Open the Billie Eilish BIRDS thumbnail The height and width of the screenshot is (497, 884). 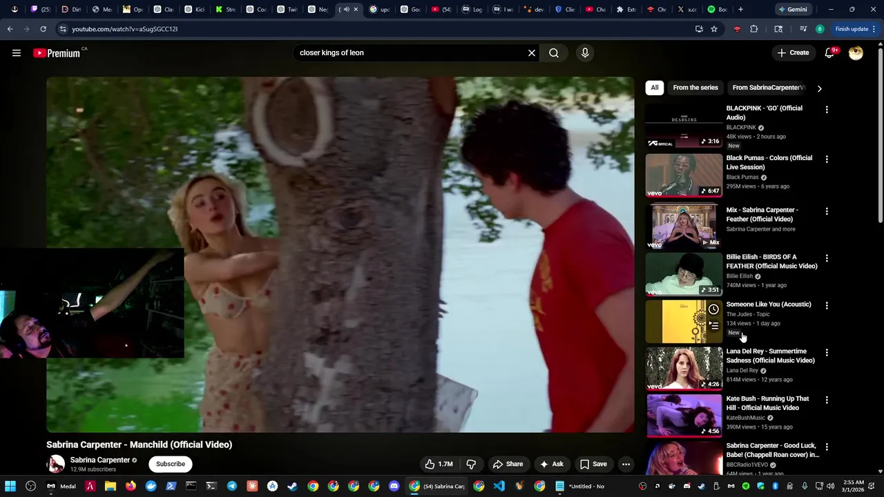(684, 275)
